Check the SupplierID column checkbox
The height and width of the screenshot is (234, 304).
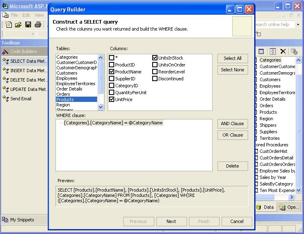[x=111, y=78]
